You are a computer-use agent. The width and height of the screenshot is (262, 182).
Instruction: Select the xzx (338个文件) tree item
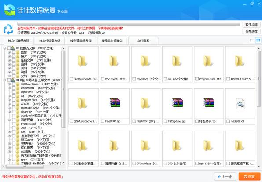click(x=33, y=132)
